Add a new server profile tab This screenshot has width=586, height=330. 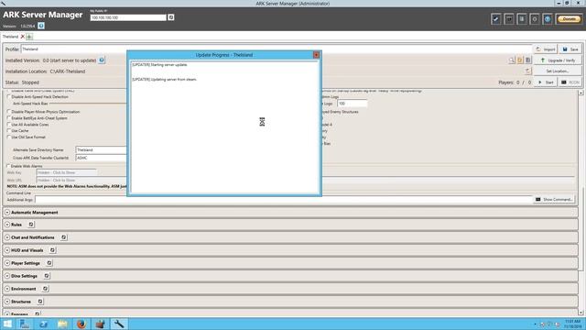point(29,37)
